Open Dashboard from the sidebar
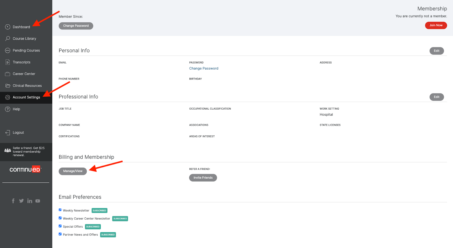 pos(21,27)
